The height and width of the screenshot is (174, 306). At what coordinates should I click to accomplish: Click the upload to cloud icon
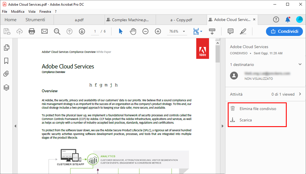19,31
